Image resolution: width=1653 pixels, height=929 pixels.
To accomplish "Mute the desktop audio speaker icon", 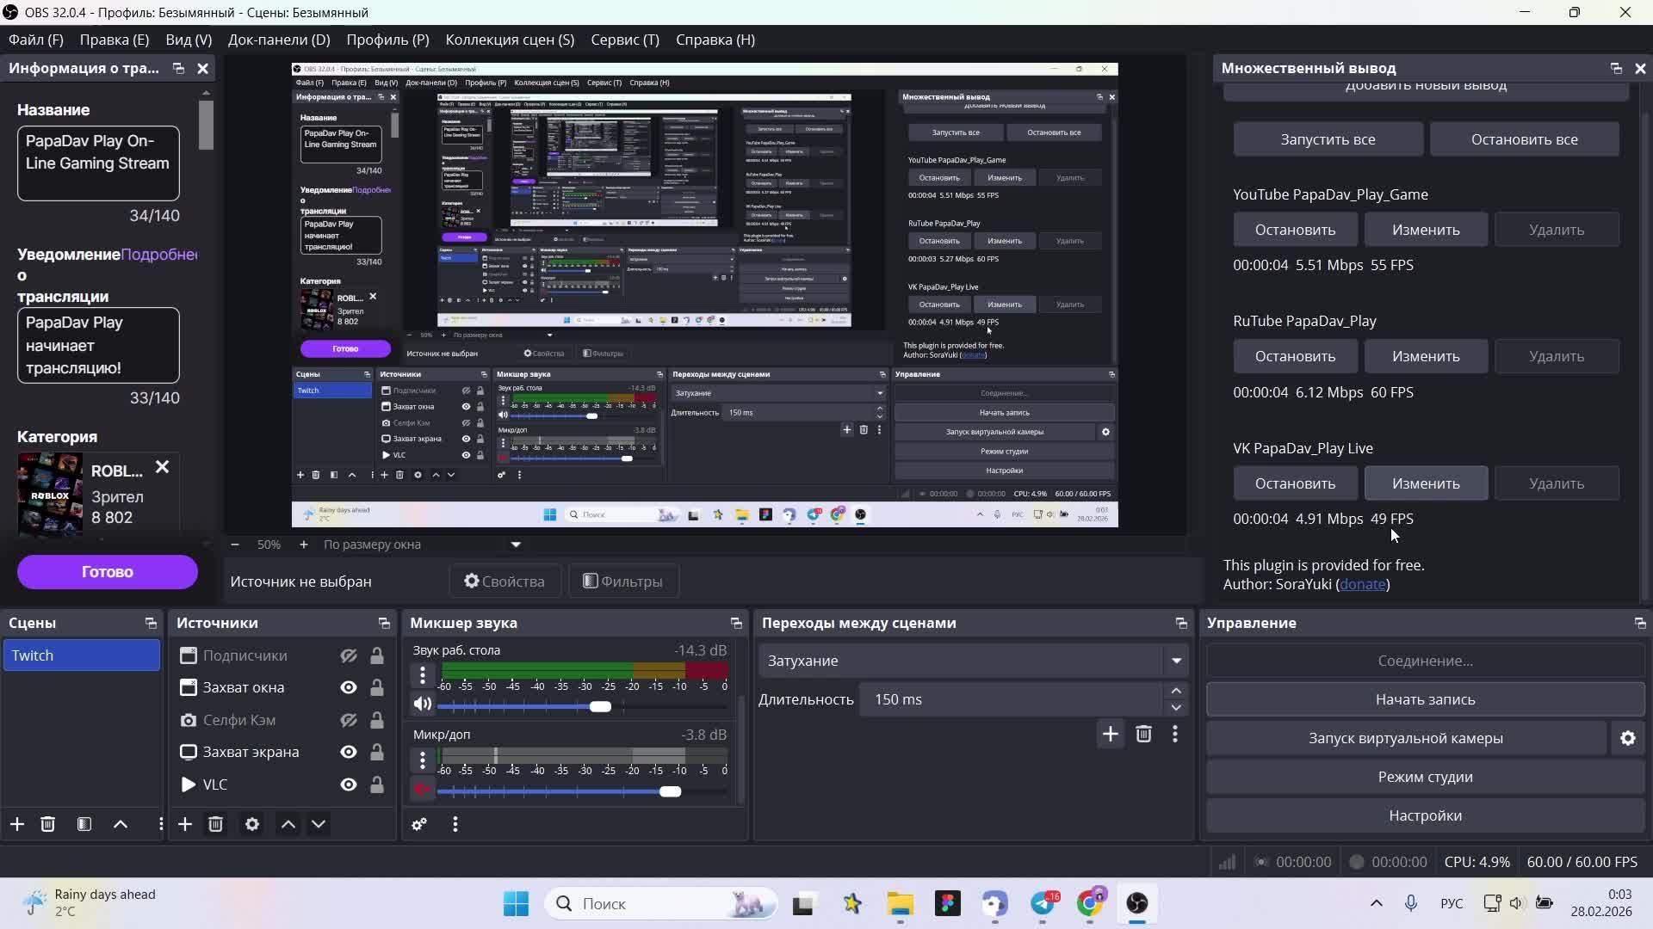I will (422, 704).
